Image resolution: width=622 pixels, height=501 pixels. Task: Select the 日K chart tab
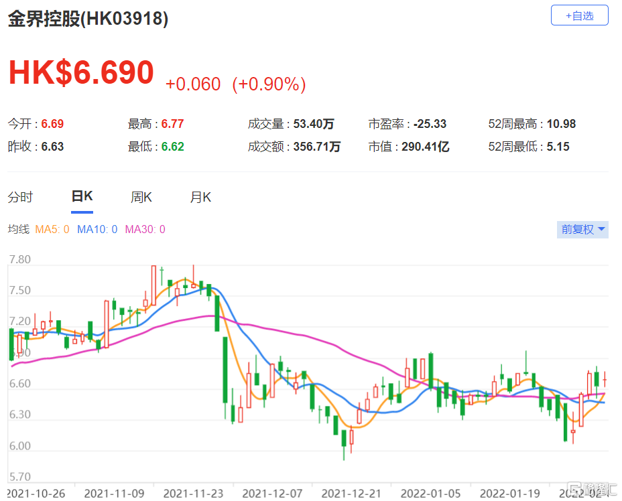(82, 197)
